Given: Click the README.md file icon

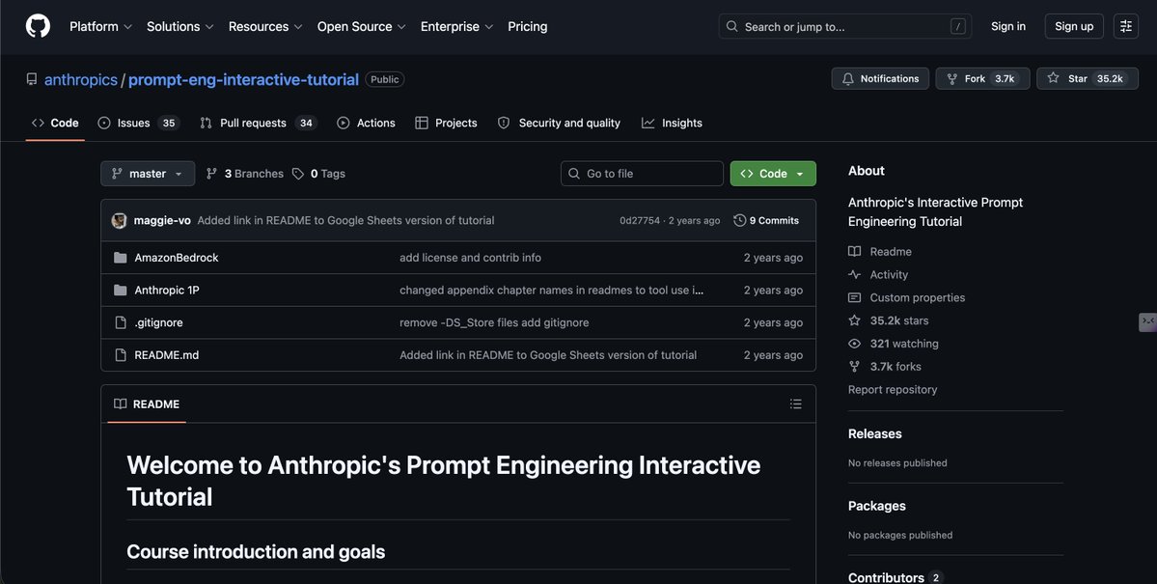Looking at the screenshot, I should click(121, 355).
